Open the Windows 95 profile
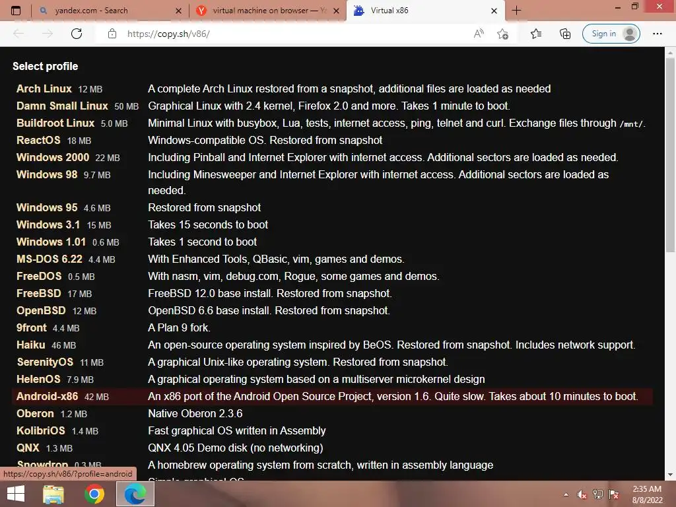Viewport: 676px width, 507px height. [47, 207]
